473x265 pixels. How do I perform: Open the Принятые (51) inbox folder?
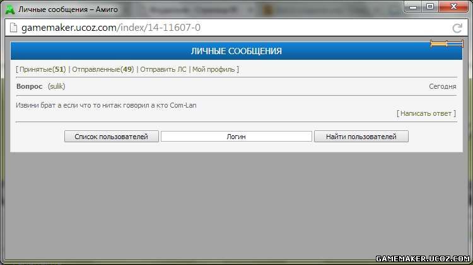tap(42, 69)
